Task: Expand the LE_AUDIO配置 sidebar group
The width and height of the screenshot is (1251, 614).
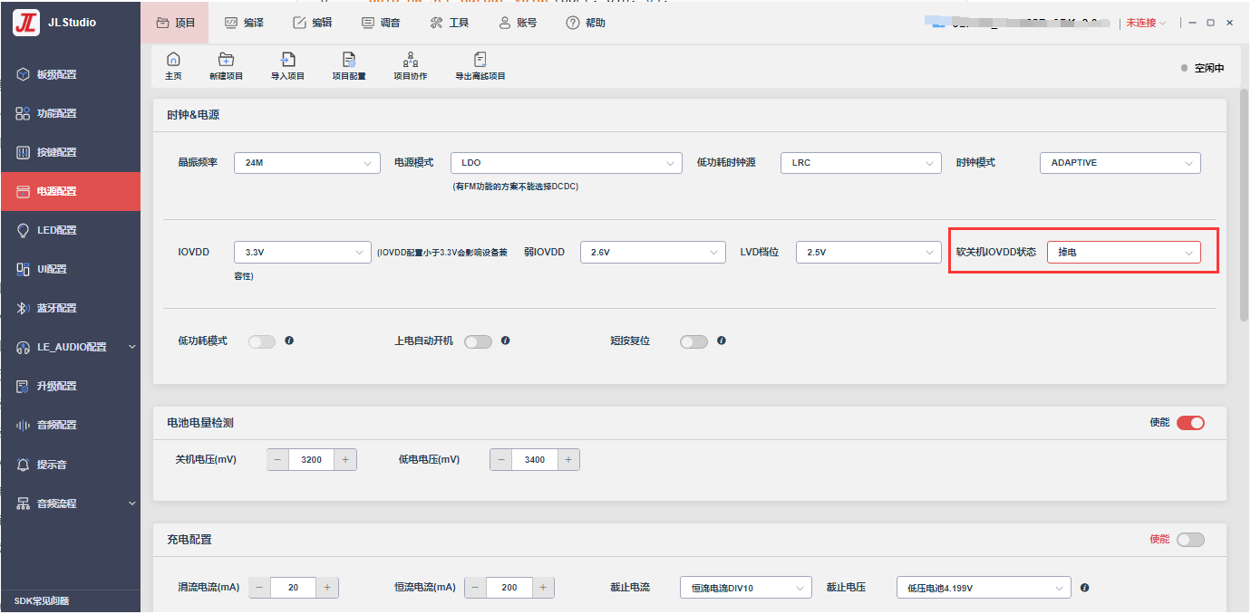Action: coord(71,347)
